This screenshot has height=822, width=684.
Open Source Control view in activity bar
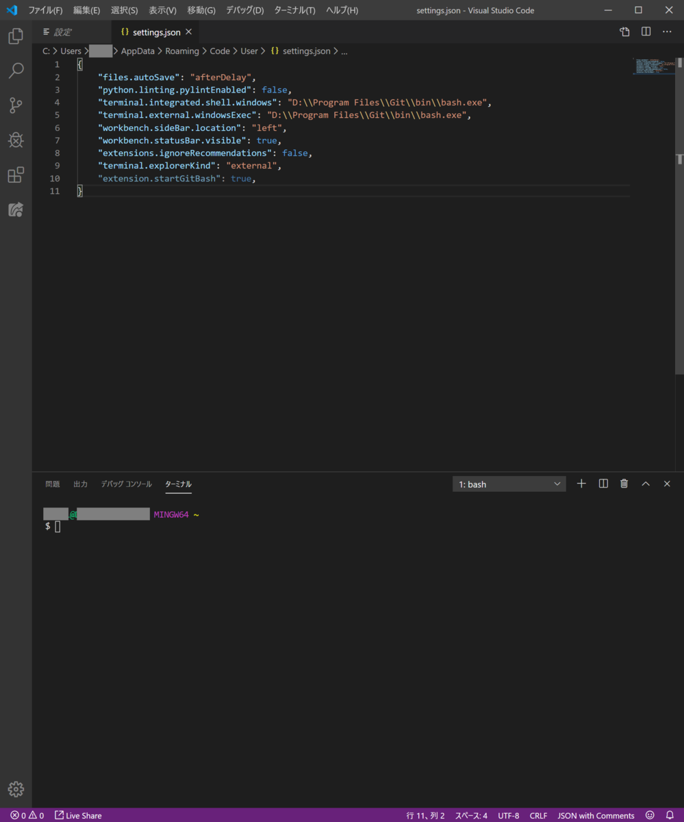pyautogui.click(x=16, y=105)
